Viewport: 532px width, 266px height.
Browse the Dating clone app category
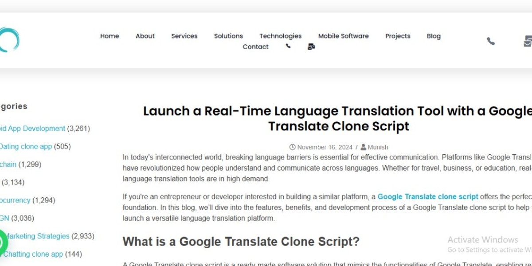(x=26, y=146)
